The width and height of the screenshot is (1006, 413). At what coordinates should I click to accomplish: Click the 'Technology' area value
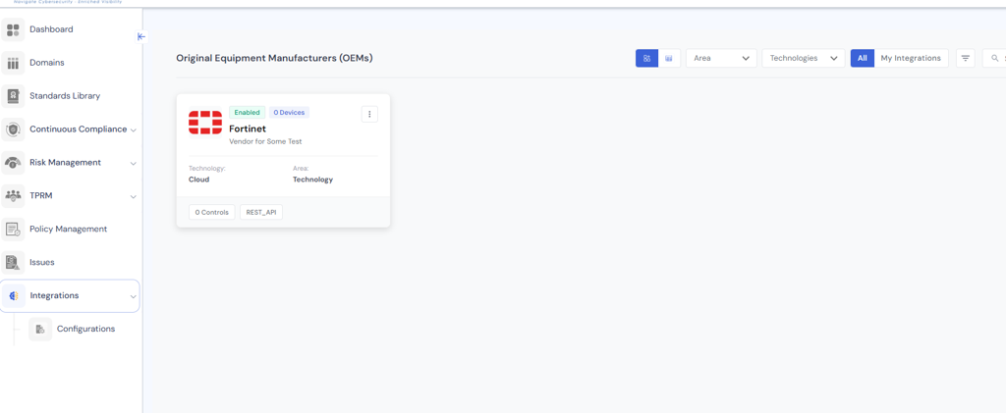click(x=313, y=180)
